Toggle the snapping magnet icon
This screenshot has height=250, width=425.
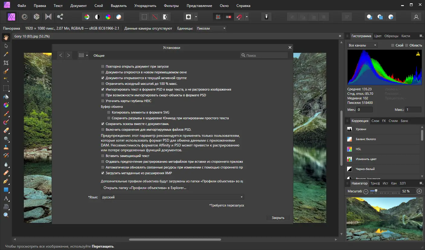239,17
